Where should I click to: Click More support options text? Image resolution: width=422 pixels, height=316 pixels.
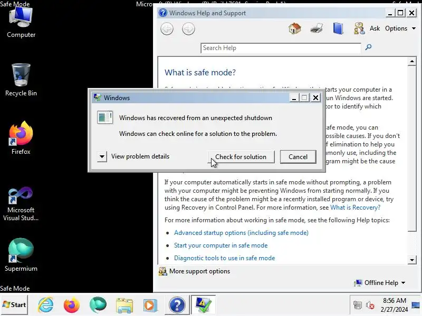pos(200,271)
